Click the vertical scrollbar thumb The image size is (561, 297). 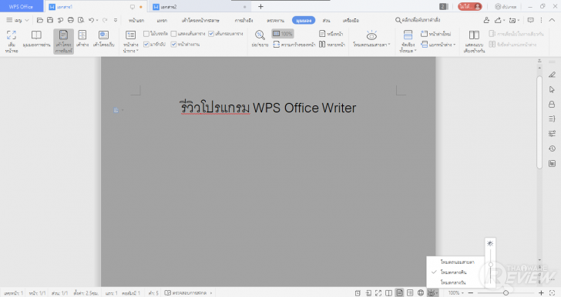[x=539, y=122]
